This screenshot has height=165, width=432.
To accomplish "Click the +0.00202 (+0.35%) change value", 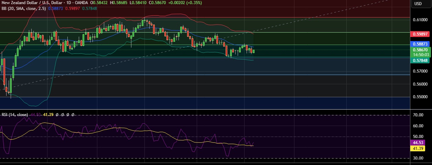I will (x=185, y=2).
